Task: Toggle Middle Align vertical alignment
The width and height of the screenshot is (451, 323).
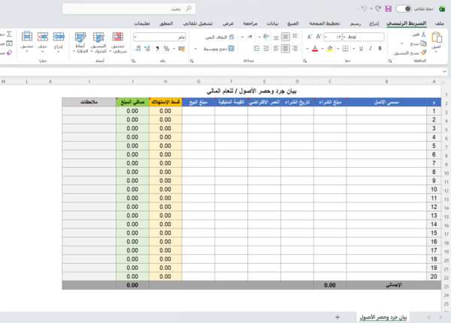Action: click(286, 37)
